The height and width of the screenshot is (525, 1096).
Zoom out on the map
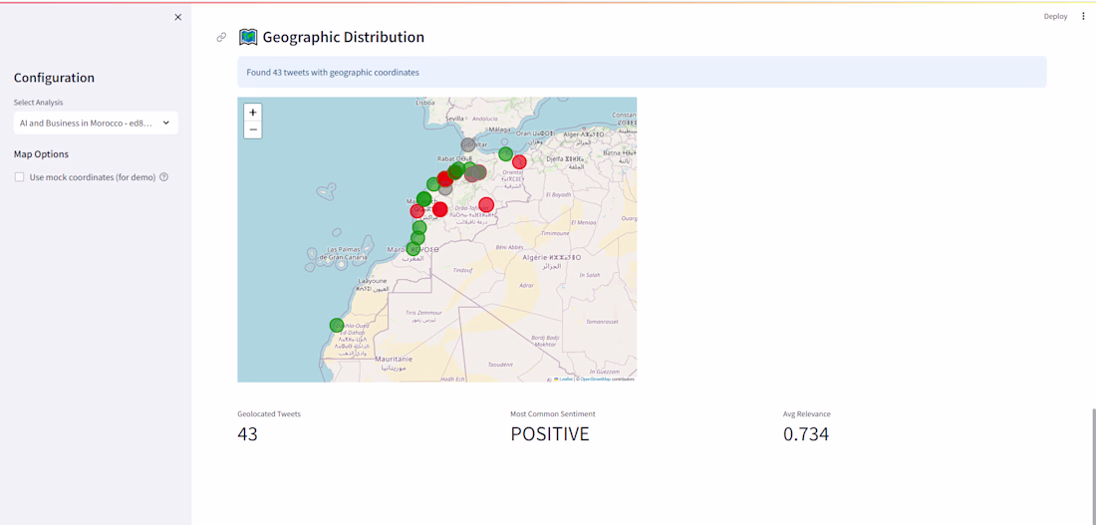tap(253, 130)
